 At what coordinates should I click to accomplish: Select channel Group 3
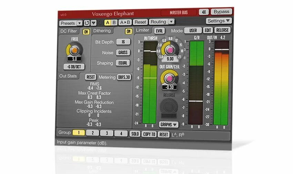(107, 133)
